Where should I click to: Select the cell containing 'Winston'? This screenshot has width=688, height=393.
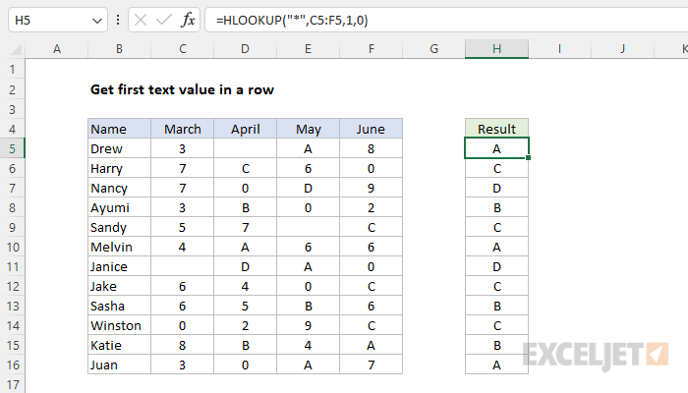119,325
